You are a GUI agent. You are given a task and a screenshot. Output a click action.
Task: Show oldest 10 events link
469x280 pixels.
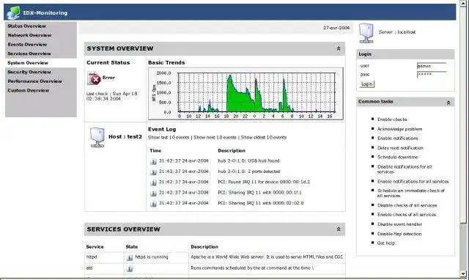[x=264, y=137]
